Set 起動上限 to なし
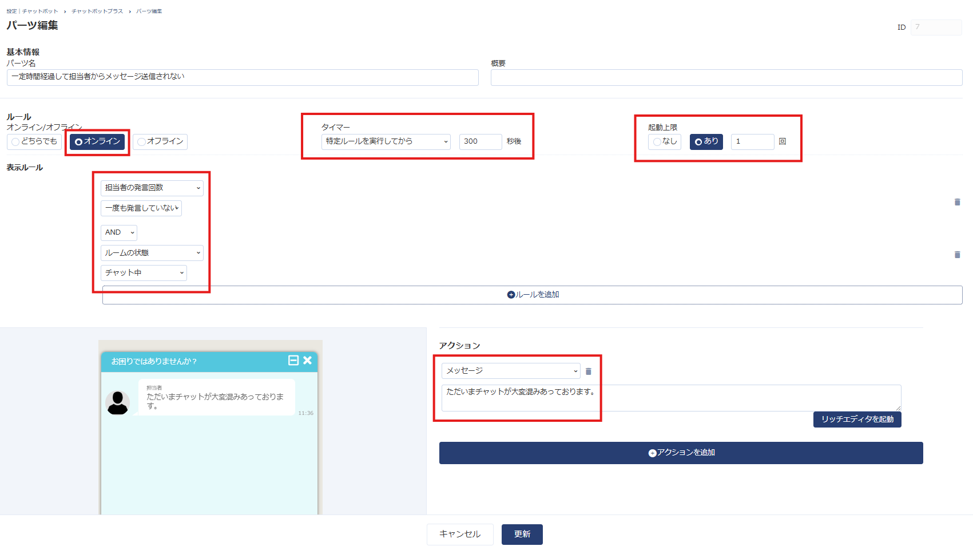This screenshot has height=550, width=973. tap(664, 141)
